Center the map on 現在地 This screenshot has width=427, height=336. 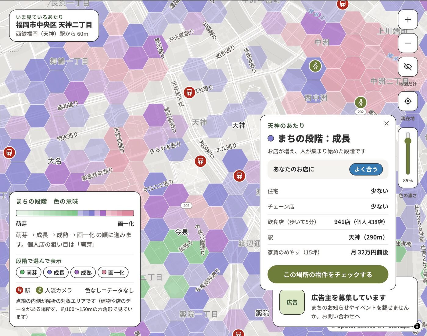click(408, 101)
